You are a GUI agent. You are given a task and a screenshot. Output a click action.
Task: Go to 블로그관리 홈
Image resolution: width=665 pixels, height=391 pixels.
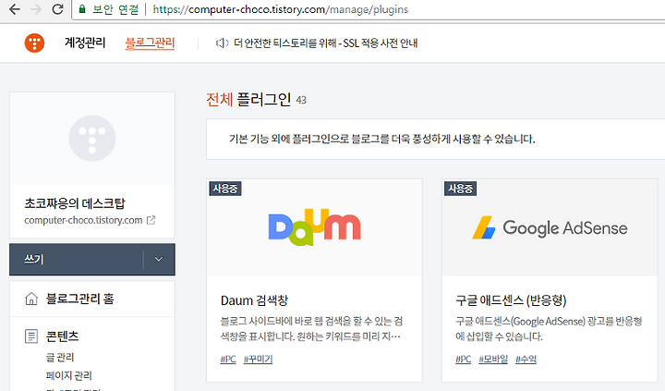(79, 299)
